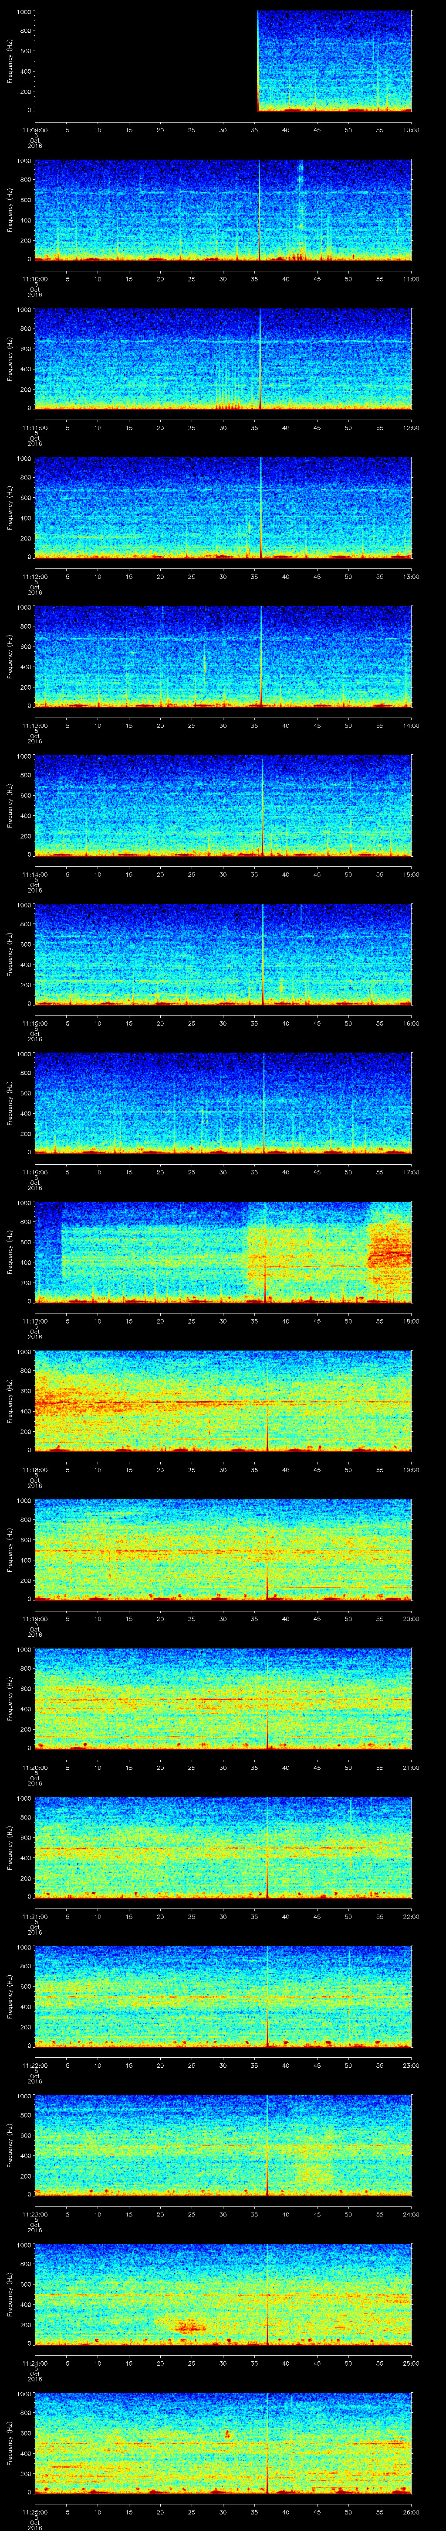Click the 11:14:00 time axis label
Image resolution: width=446 pixels, height=2531 pixels.
pos(34,873)
